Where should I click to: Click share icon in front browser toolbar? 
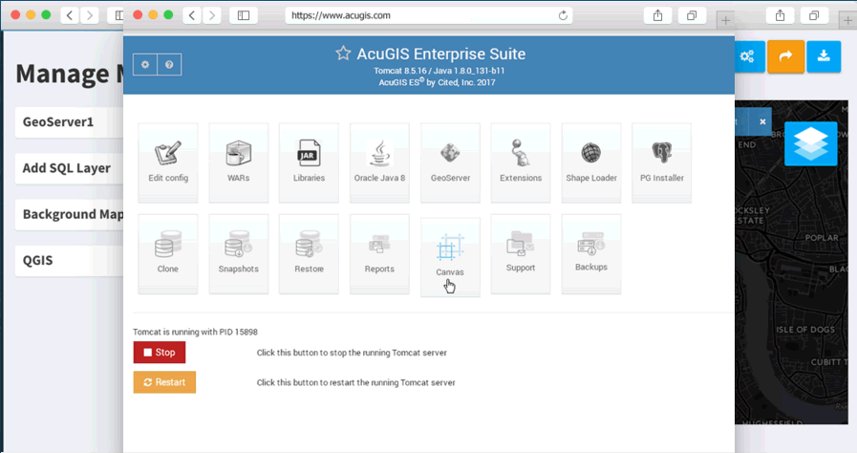(657, 15)
